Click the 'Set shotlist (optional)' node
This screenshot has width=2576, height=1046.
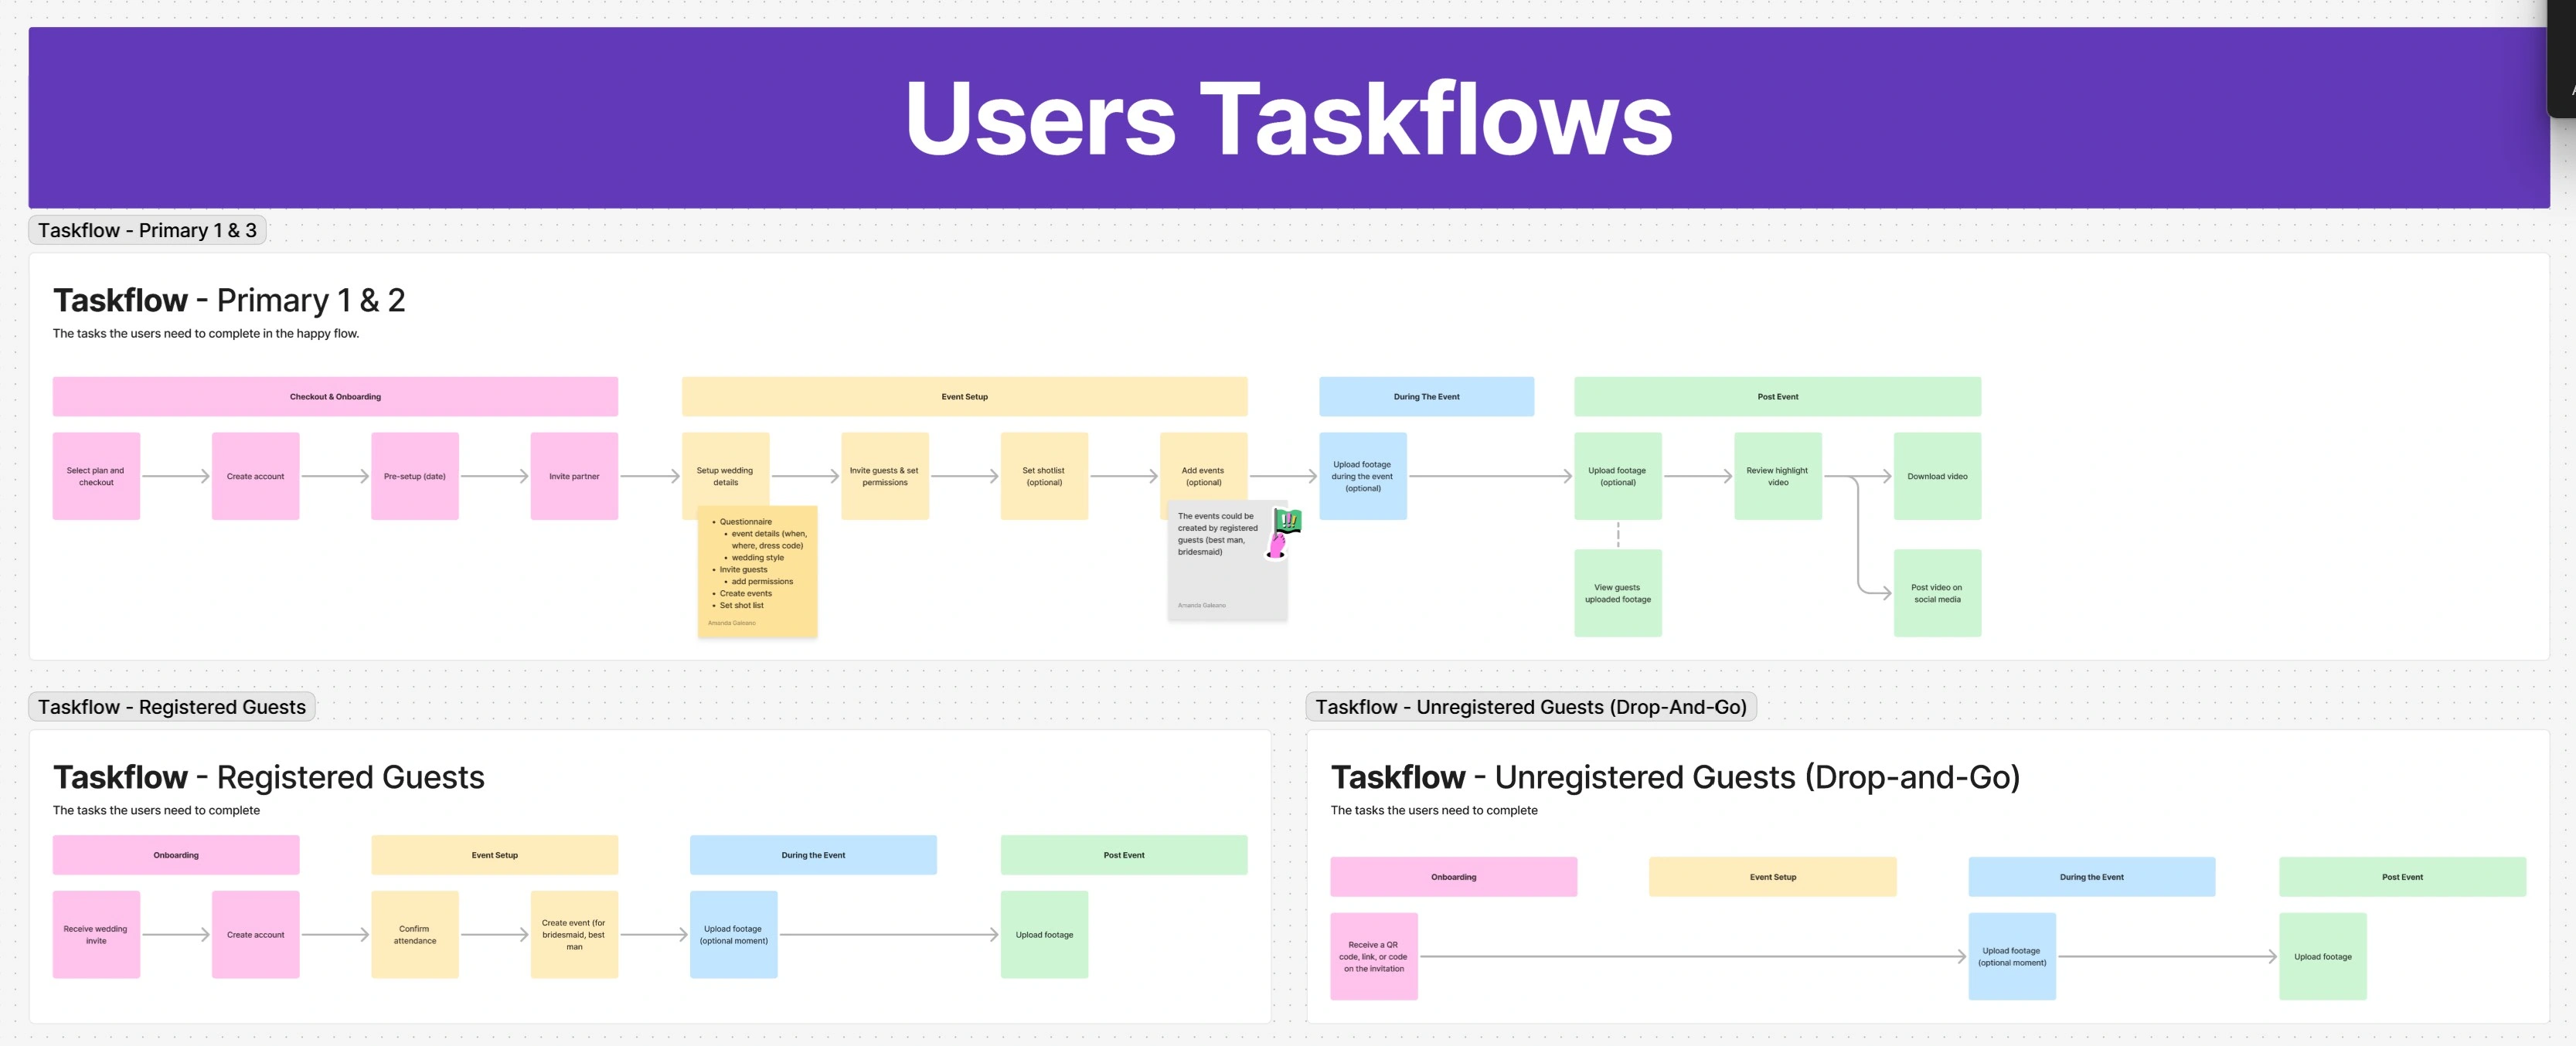(1044, 475)
